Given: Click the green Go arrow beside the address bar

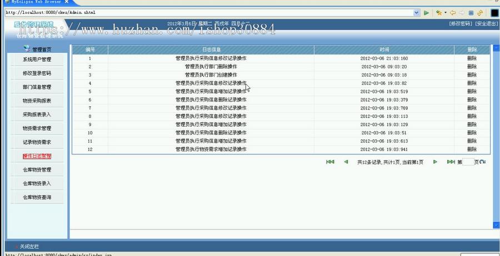Looking at the screenshot, I should [x=426, y=13].
